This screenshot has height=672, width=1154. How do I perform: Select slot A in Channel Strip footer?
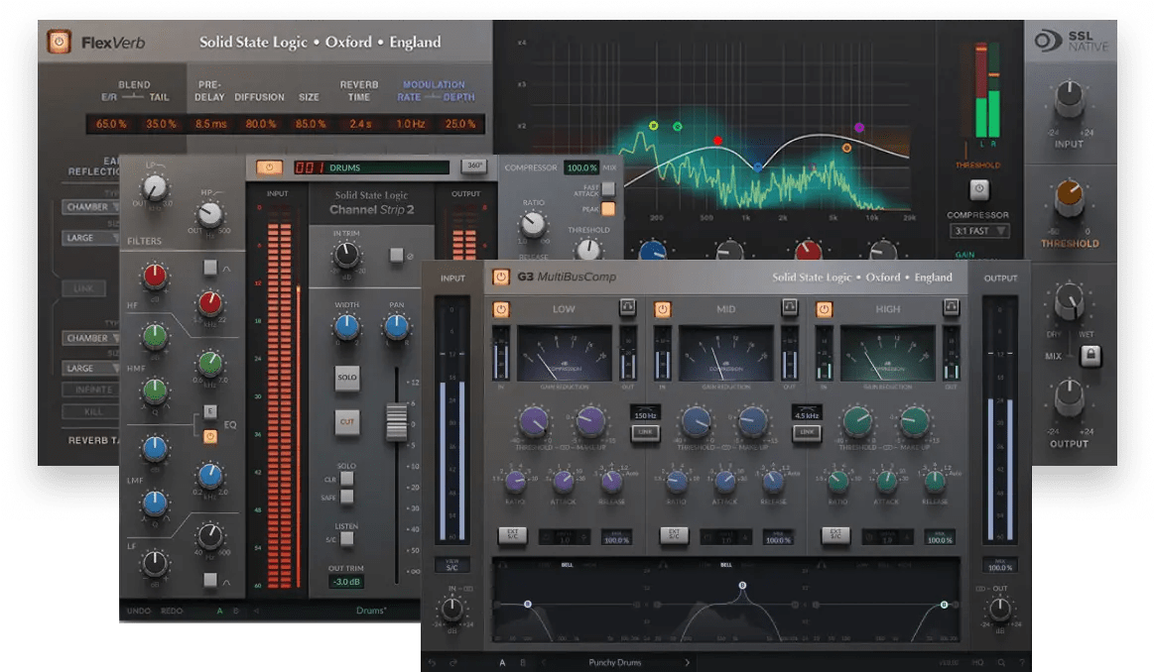219,611
